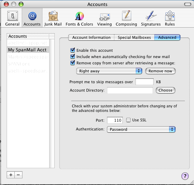Select My SpanMail Acct in accounts list
The width and height of the screenshot is (194, 185).
(28, 50)
